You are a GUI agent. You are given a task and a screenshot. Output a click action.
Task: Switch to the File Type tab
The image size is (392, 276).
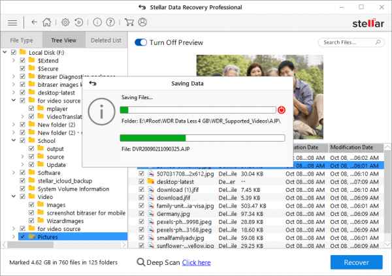22,40
